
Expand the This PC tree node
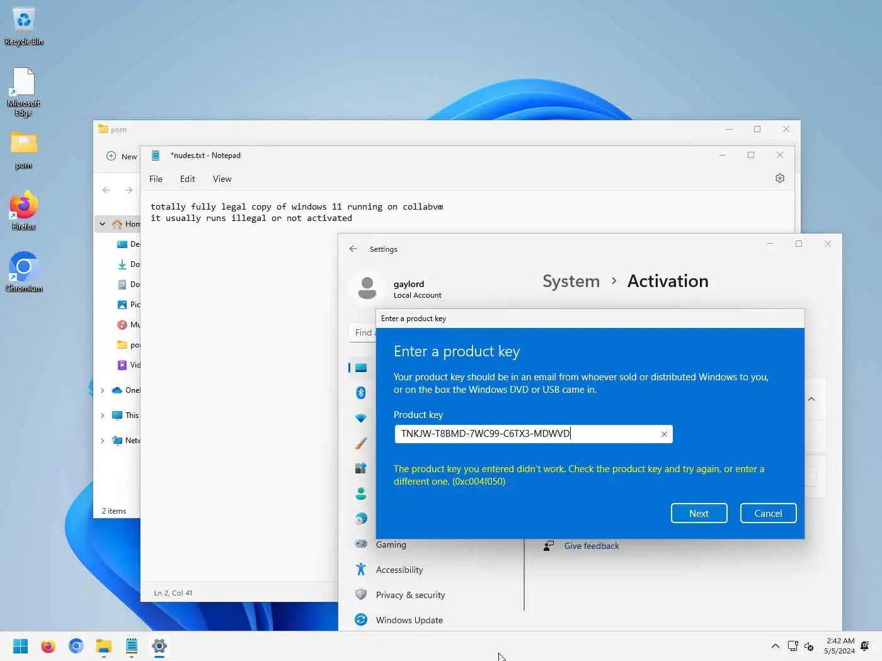click(102, 415)
